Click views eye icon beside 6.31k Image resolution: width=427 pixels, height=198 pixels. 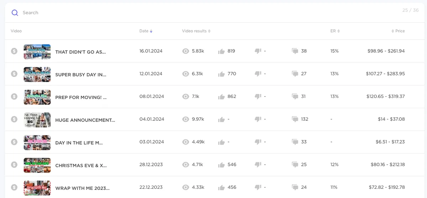click(x=185, y=74)
